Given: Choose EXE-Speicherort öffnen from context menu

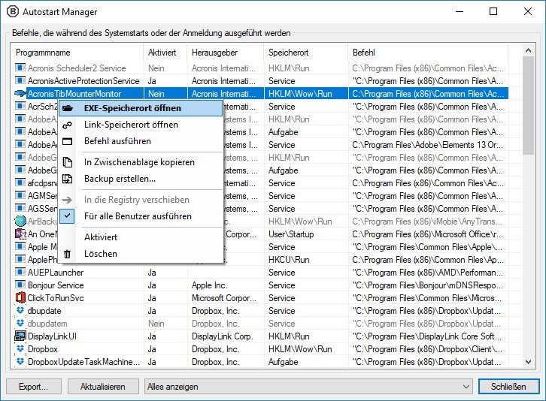Looking at the screenshot, I should coord(141,108).
